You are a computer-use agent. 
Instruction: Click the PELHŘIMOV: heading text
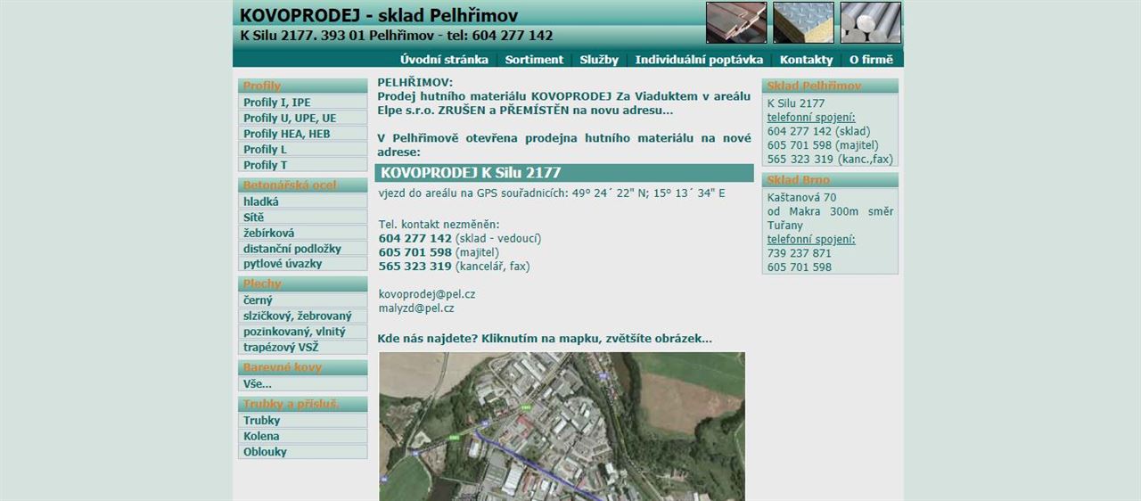click(x=415, y=82)
